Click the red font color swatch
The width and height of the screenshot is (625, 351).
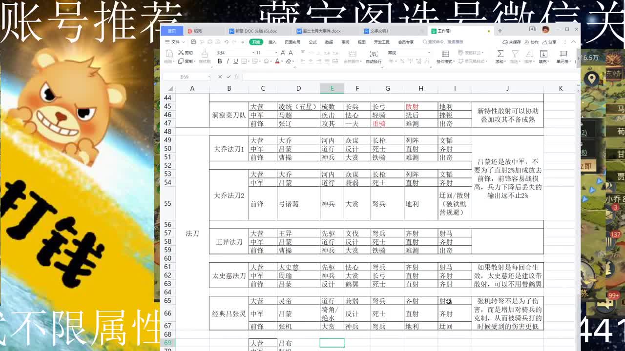click(277, 61)
